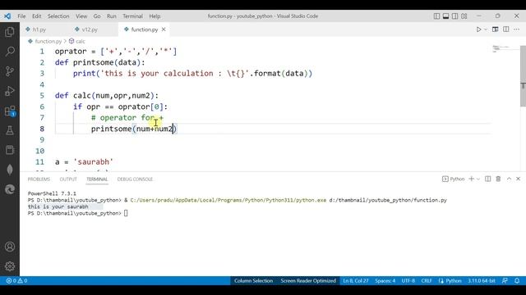Switch to the v12.py editor tab

pyautogui.click(x=90, y=29)
